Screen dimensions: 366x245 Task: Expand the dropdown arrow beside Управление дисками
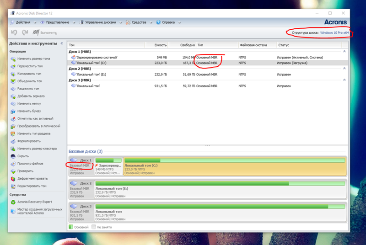pos(121,22)
